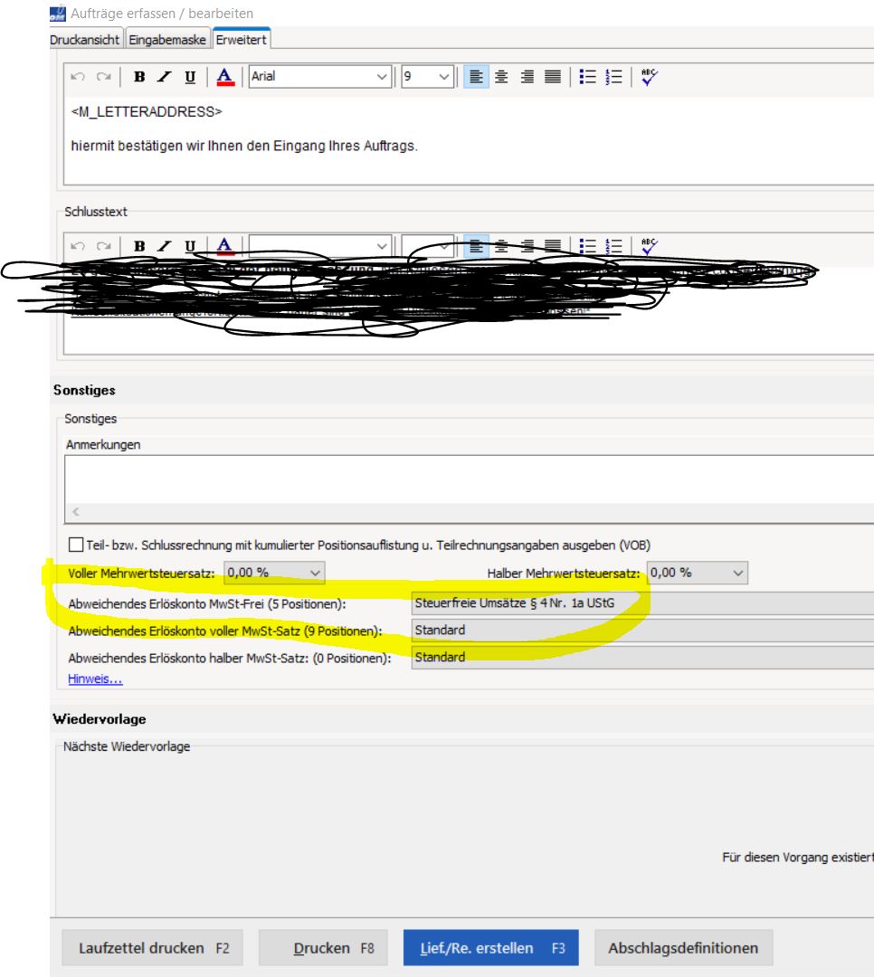Viewport: 874px width, 977px height.
Task: Open the Hinweis... link
Action: (95, 678)
